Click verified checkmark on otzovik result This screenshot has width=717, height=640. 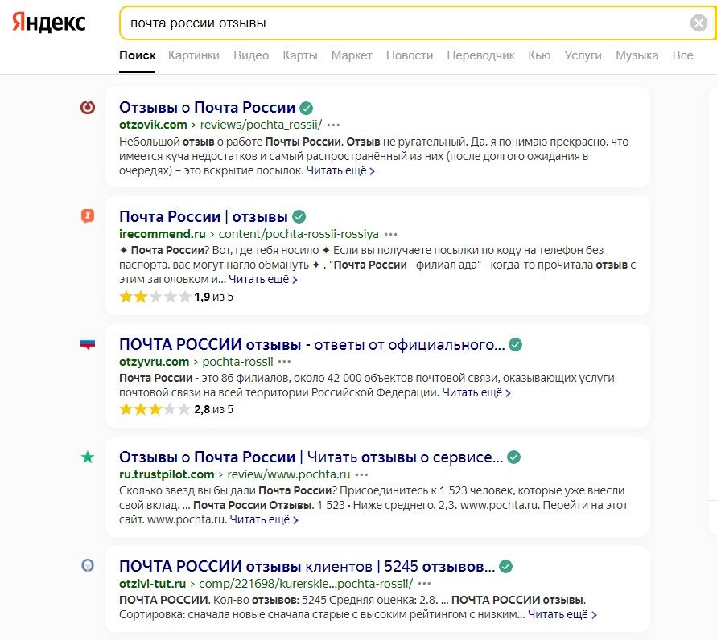pyautogui.click(x=307, y=107)
